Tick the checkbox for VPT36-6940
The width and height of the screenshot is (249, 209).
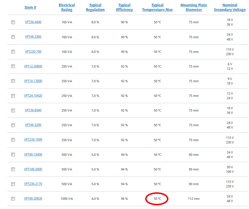tap(13, 110)
